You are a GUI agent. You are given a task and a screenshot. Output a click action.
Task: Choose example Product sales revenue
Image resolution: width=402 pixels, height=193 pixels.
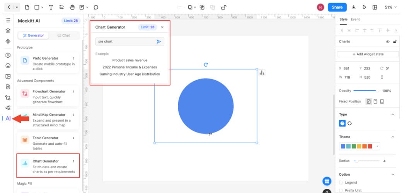(130, 60)
